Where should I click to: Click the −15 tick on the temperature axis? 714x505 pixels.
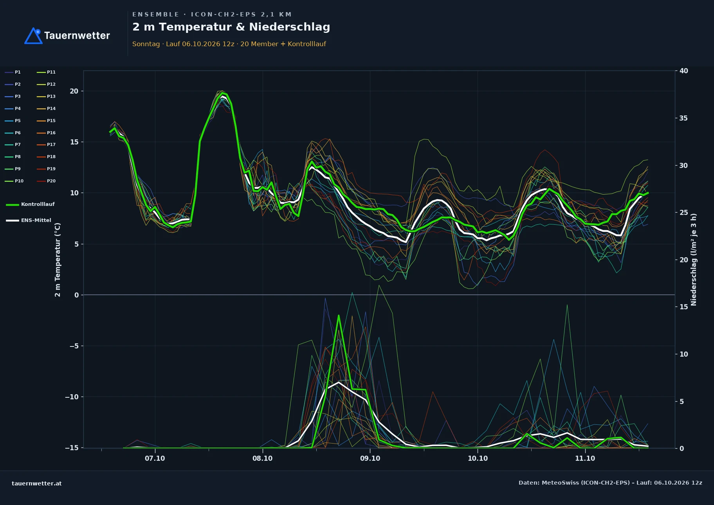click(x=72, y=448)
